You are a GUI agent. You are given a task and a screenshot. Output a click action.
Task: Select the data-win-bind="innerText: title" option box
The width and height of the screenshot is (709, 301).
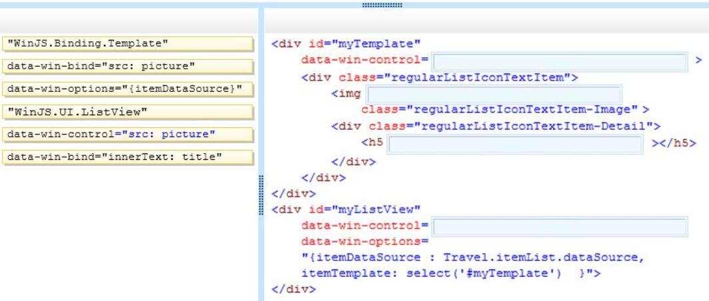pyautogui.click(x=127, y=157)
